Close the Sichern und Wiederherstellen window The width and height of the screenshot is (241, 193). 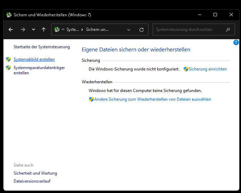(231, 15)
